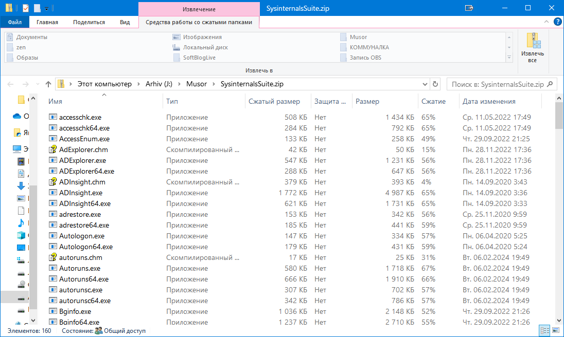Image resolution: width=564 pixels, height=337 pixels.
Task: Click the autoruns.chm help file icon
Action: click(x=53, y=257)
